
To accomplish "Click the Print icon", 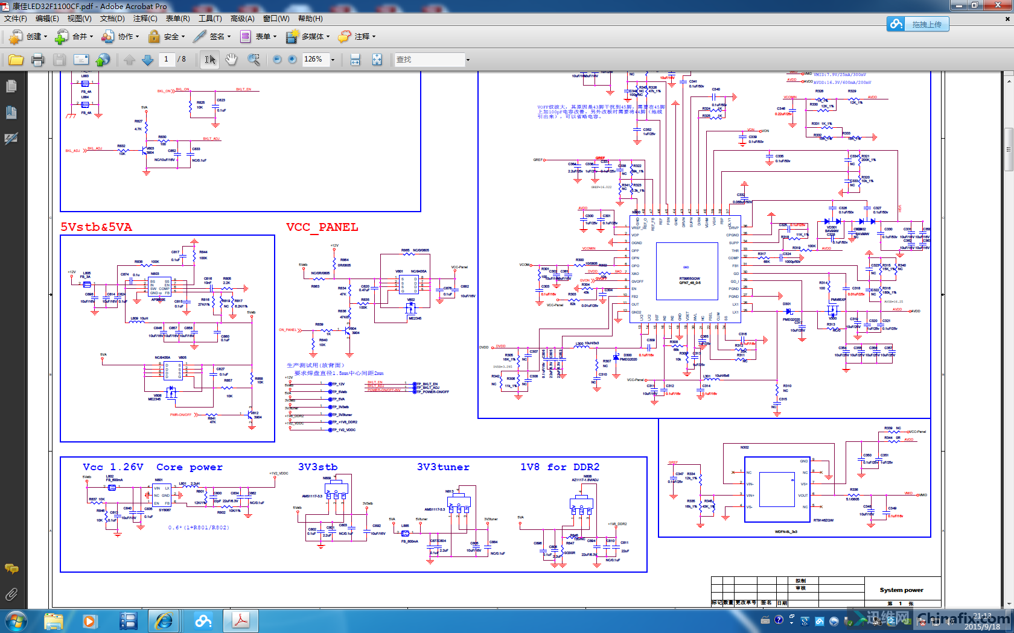I will [37, 60].
